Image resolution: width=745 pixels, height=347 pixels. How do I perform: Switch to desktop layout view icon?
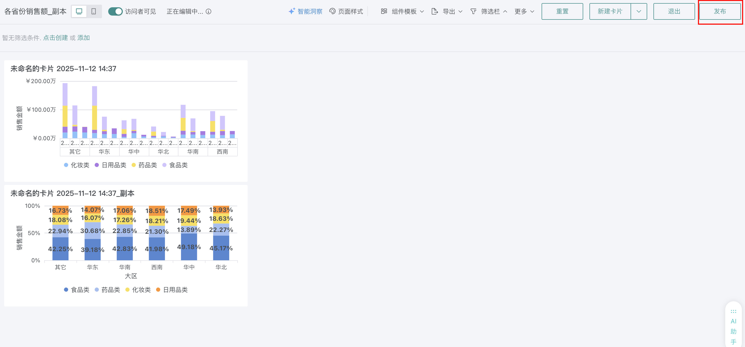pos(79,11)
